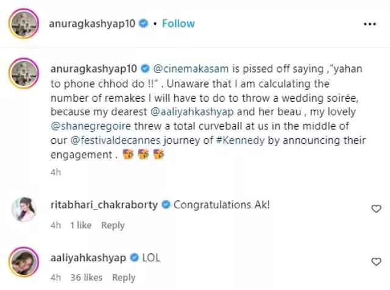Open the three-dot more options menu
Viewport: 390px width, 290px height.
pos(370,24)
